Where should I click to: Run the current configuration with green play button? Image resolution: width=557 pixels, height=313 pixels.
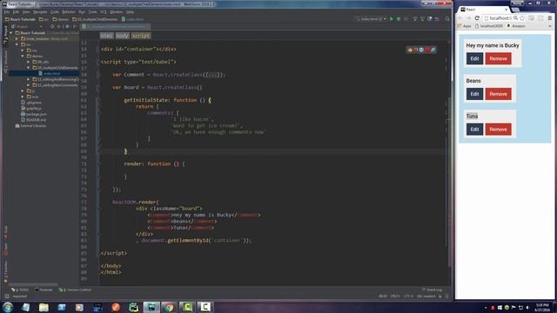pyautogui.click(x=392, y=19)
